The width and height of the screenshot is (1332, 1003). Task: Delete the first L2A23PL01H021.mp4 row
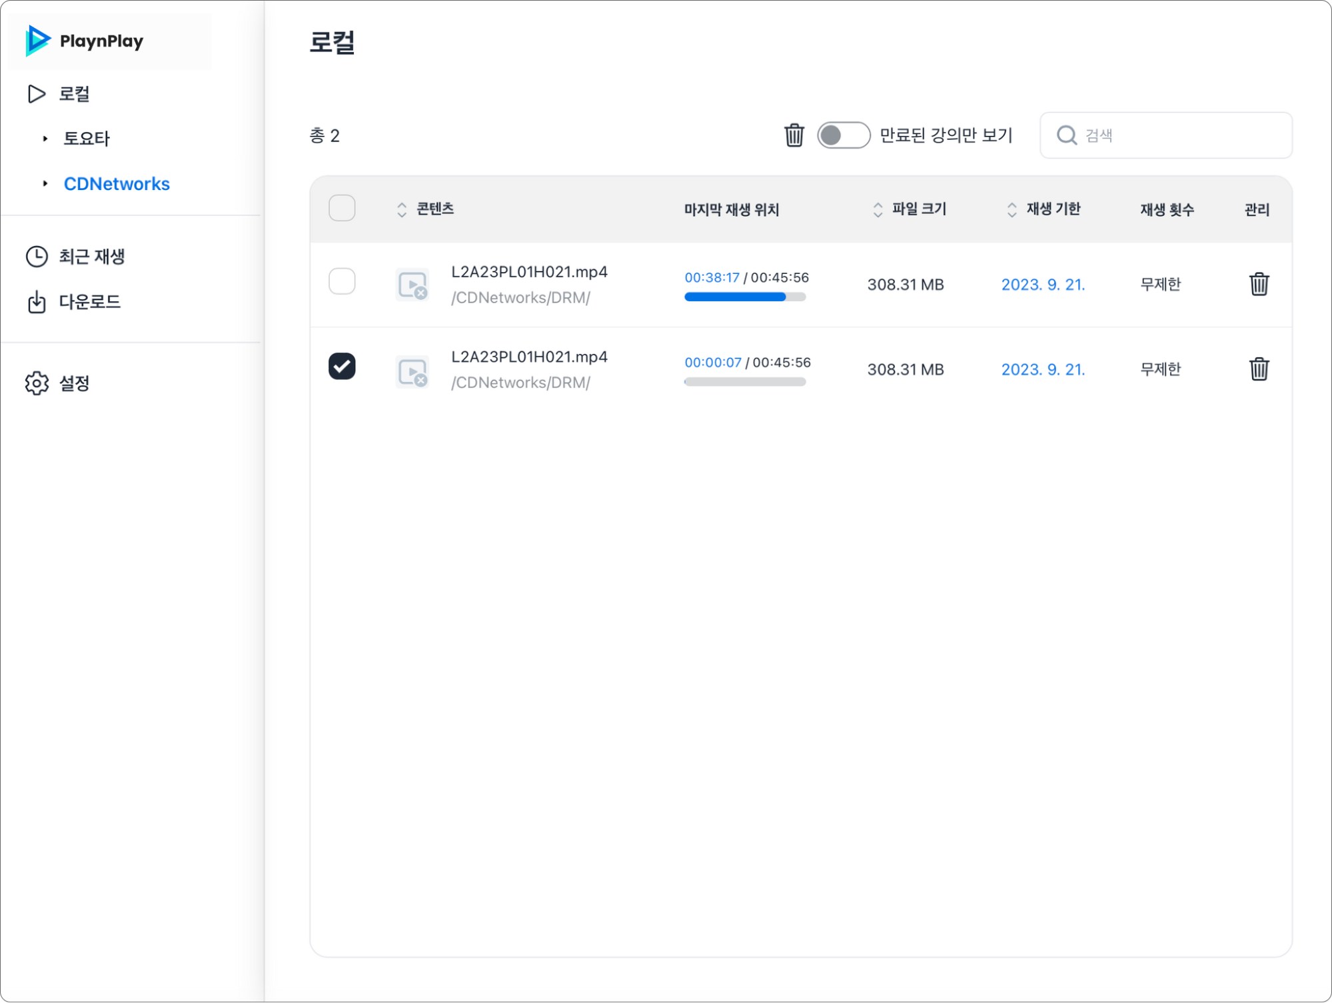coord(1258,285)
